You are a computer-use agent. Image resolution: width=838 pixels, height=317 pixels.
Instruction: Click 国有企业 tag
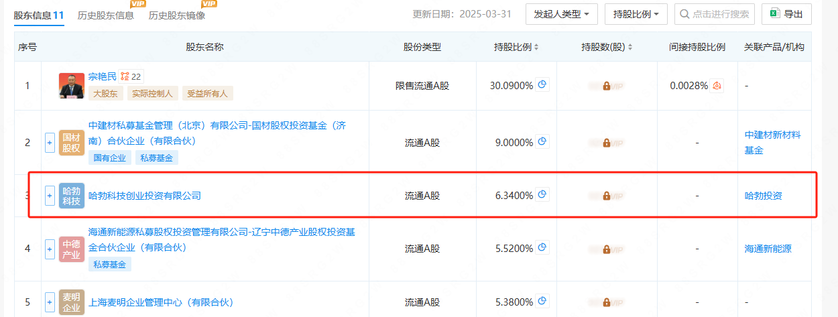pos(110,158)
